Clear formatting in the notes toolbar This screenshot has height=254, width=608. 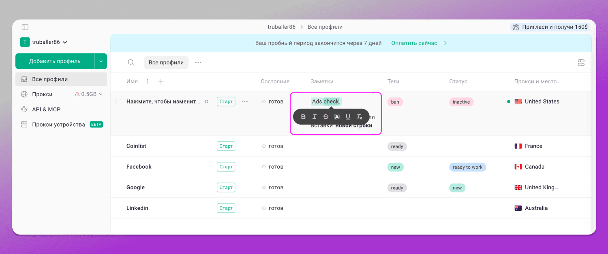click(x=359, y=117)
